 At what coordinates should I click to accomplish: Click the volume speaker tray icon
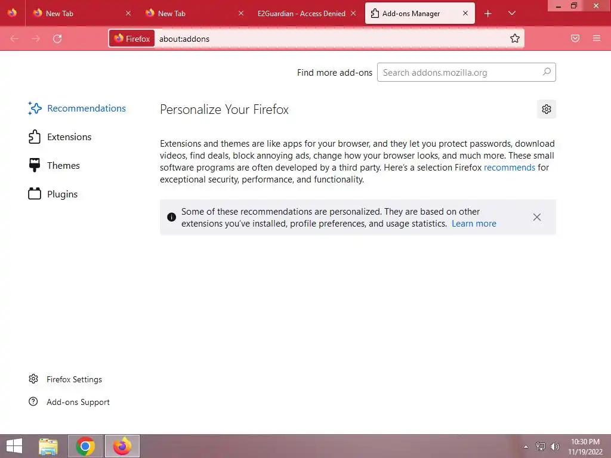[x=555, y=446]
